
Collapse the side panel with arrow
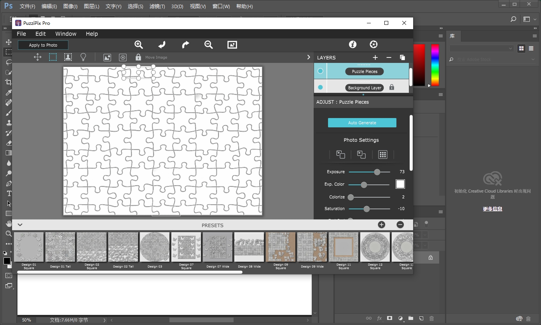point(309,57)
